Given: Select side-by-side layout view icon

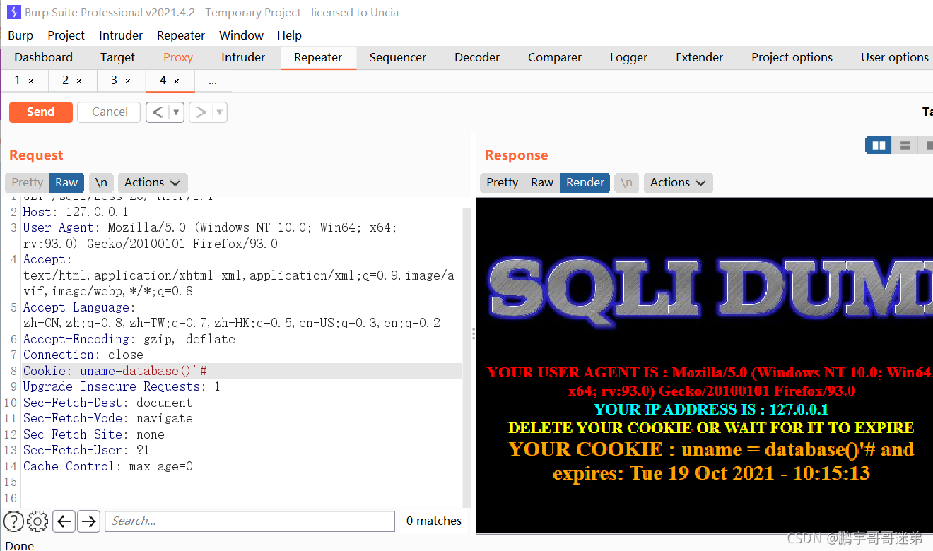Looking at the screenshot, I should coord(879,145).
